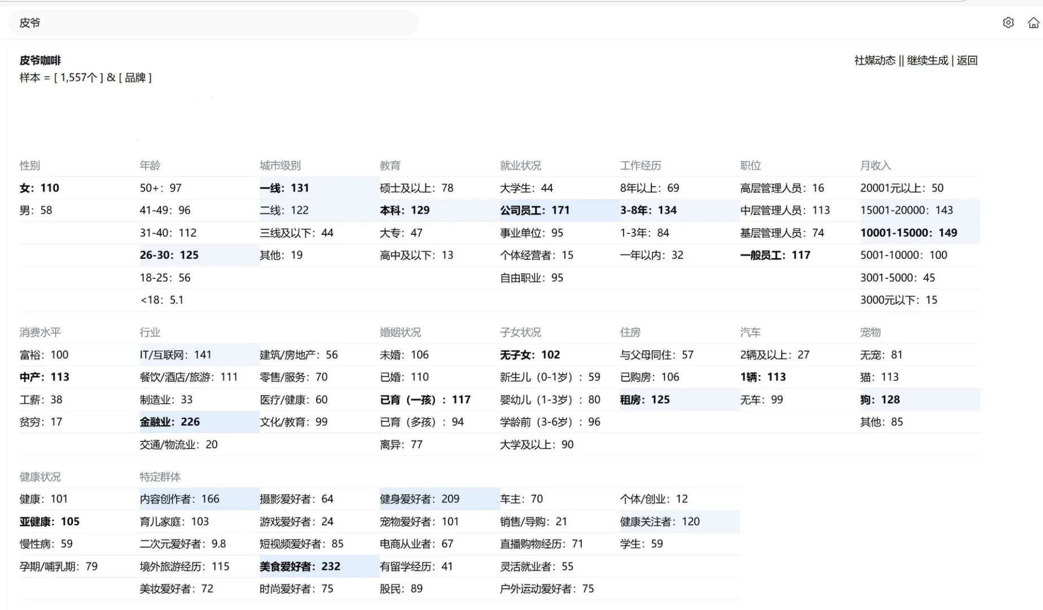Open the 社媒动态 link
Viewport: 1043px width, 610px height.
[875, 60]
